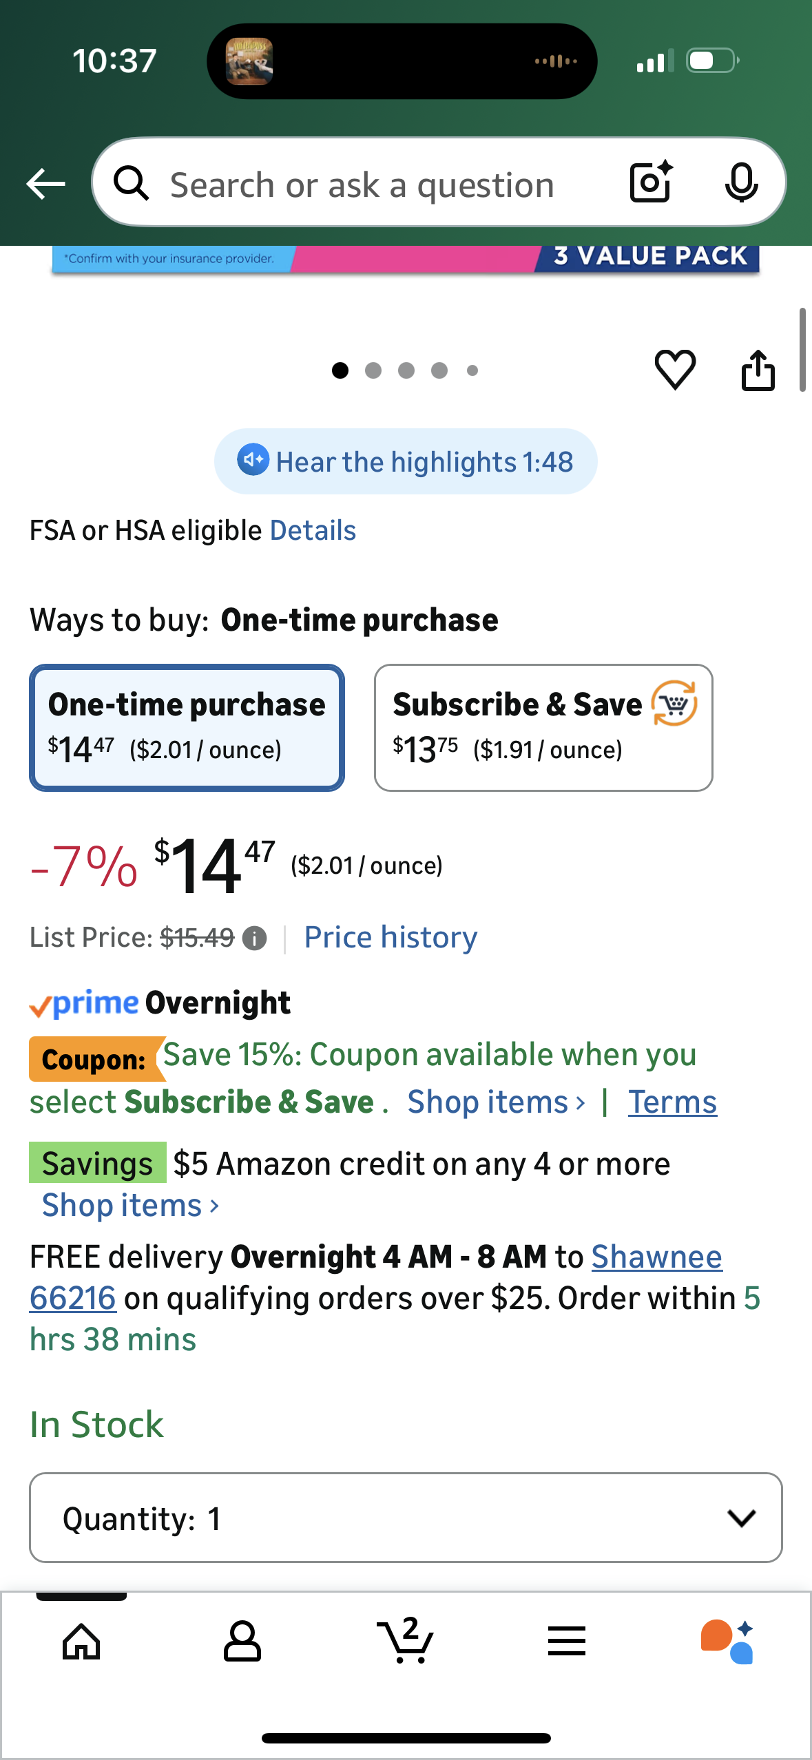812x1760 pixels.
Task: Open the shopping cart icon
Action: 406,1642
